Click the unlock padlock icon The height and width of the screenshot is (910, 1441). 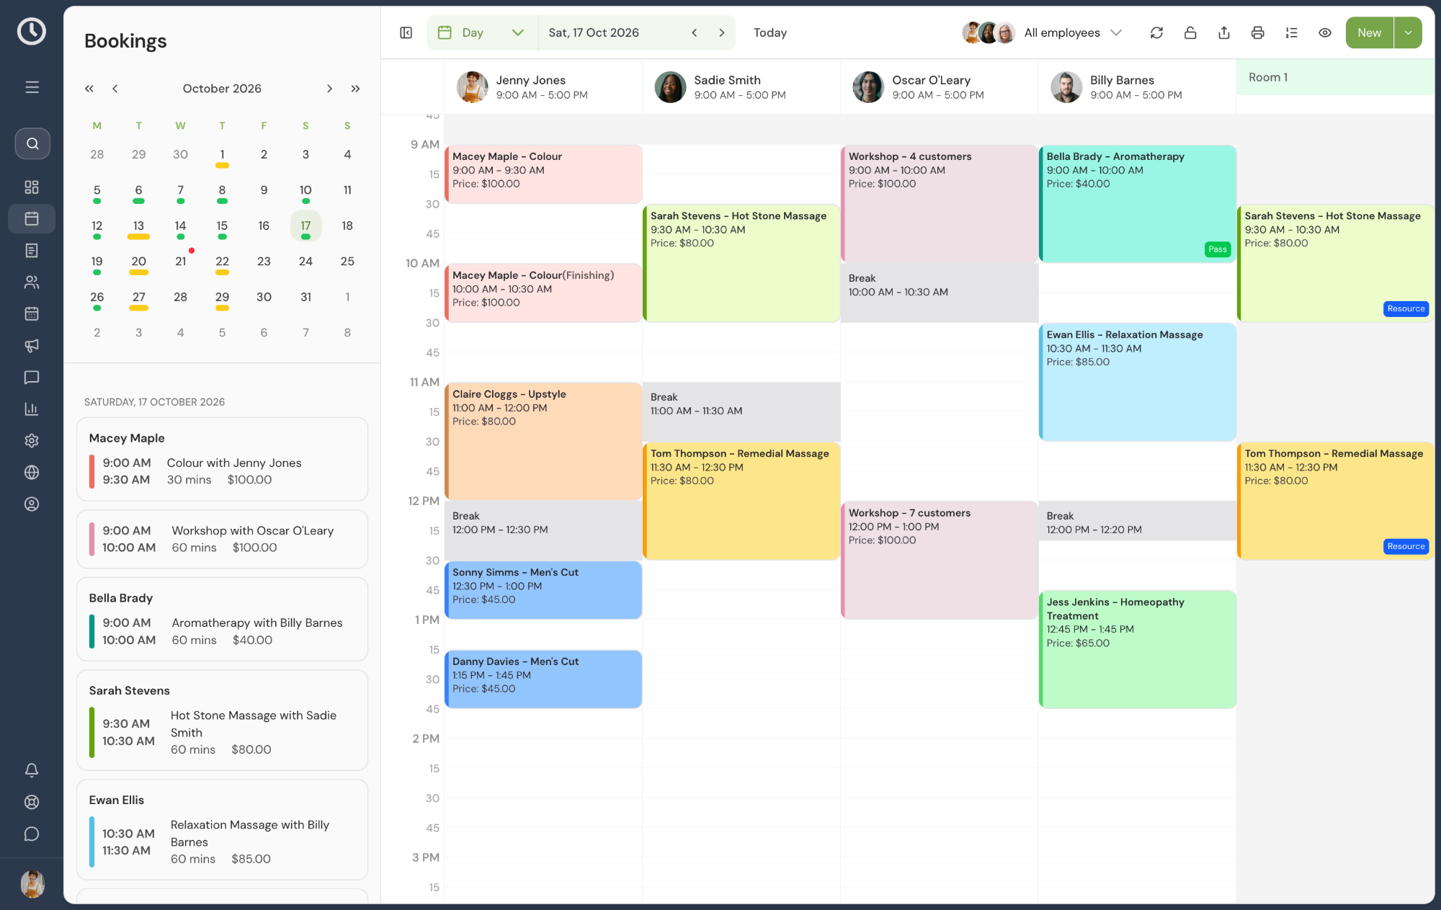(x=1190, y=32)
